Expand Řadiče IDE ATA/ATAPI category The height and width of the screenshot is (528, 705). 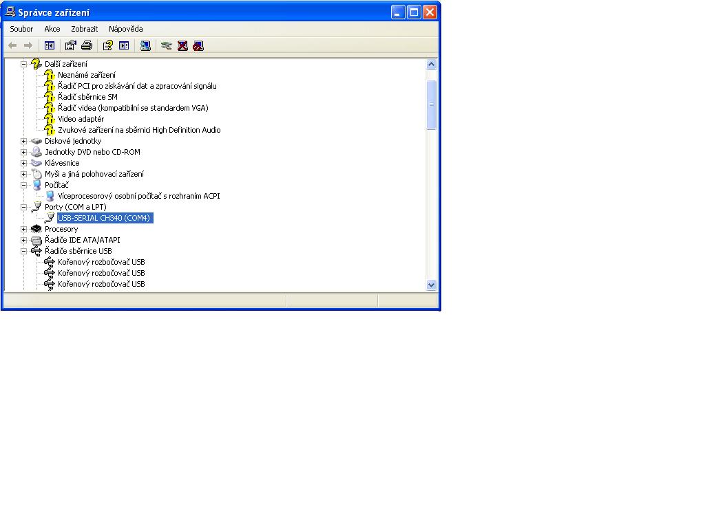(24, 240)
